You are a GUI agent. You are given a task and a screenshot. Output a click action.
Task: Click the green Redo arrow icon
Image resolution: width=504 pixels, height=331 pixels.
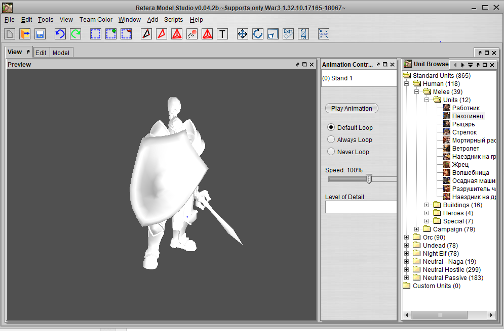pos(75,34)
